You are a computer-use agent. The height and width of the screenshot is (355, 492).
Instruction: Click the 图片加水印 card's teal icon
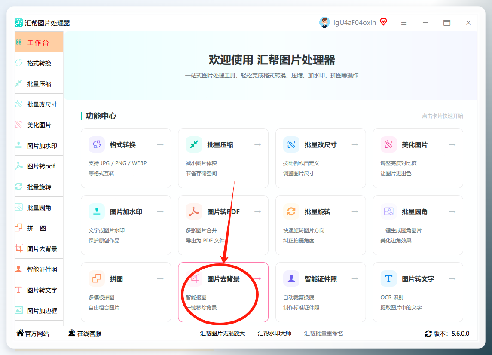97,211
